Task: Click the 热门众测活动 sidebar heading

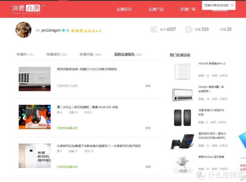Action: pyautogui.click(x=180, y=55)
